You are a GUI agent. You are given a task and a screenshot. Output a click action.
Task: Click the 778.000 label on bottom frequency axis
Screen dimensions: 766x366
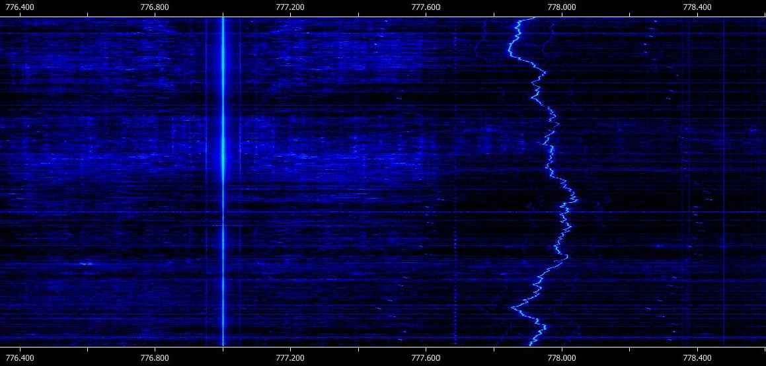(562, 358)
